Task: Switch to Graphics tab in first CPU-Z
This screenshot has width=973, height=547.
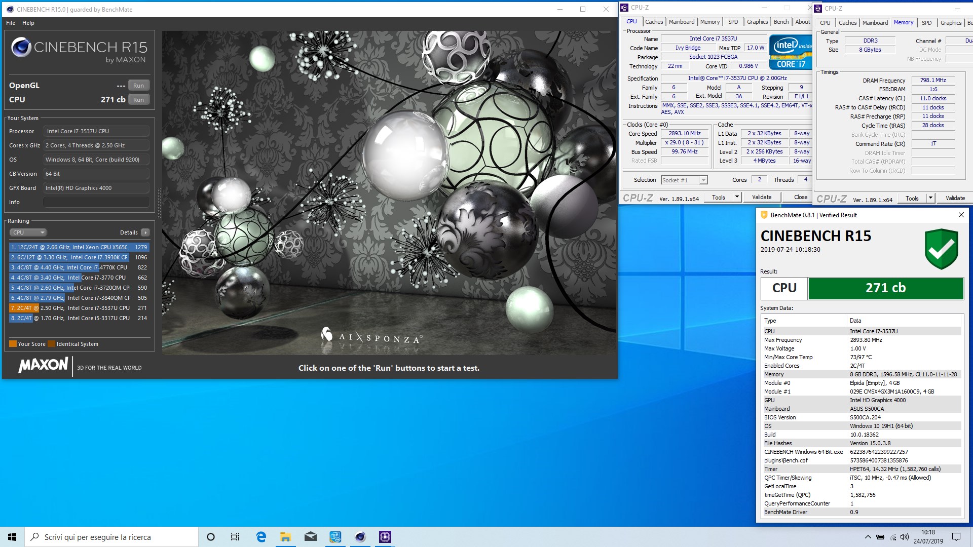Action: [757, 22]
